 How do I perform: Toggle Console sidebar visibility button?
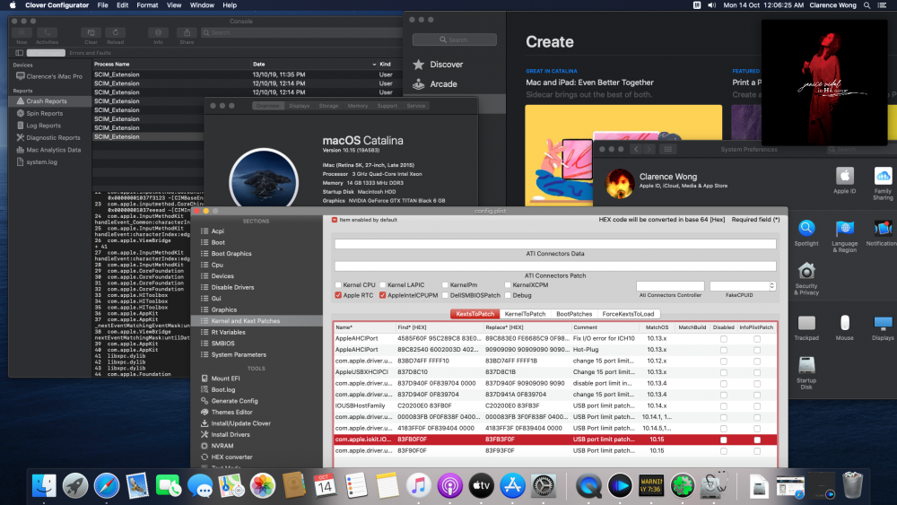[19, 53]
